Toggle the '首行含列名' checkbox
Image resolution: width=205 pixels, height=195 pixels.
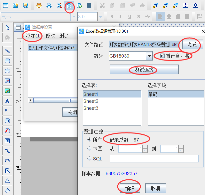162,56
